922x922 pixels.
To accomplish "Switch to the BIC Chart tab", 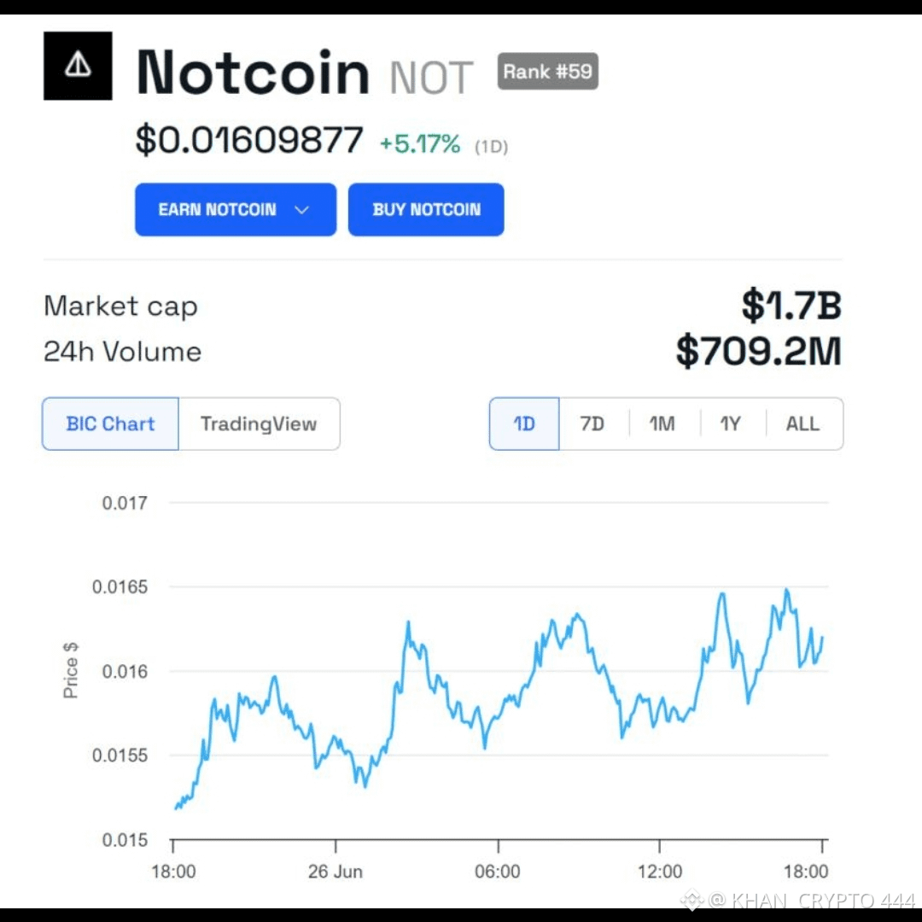I will point(110,424).
